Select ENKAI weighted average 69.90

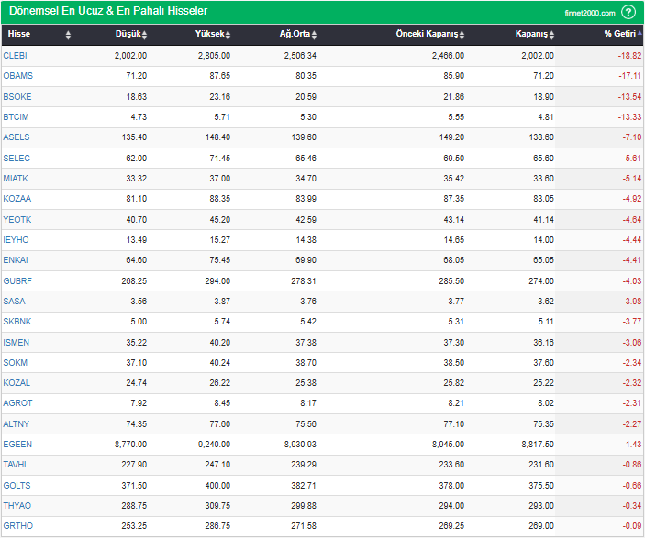[x=306, y=259]
